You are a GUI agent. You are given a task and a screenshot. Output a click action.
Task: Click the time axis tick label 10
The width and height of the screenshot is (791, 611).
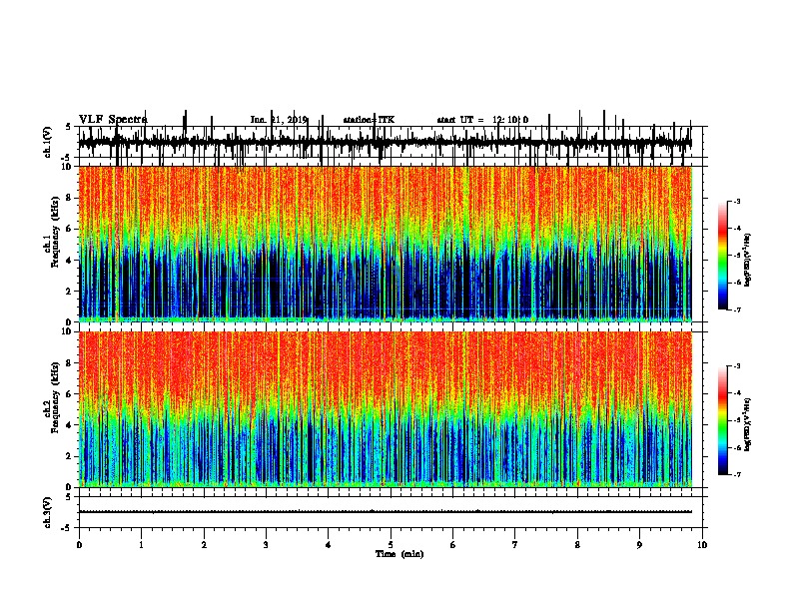pyautogui.click(x=702, y=545)
